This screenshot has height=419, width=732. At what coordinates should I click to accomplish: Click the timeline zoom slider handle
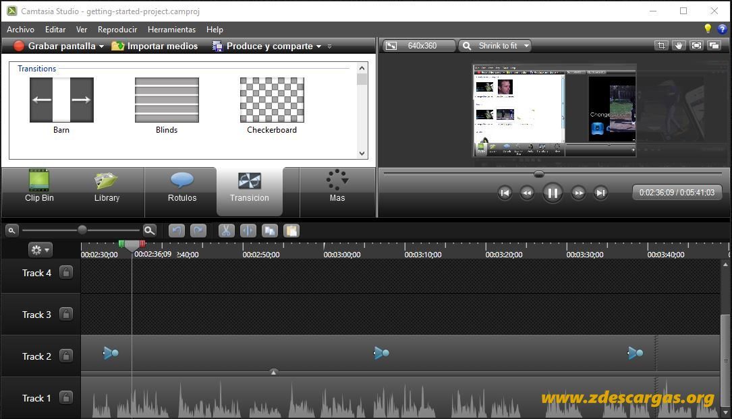82,230
